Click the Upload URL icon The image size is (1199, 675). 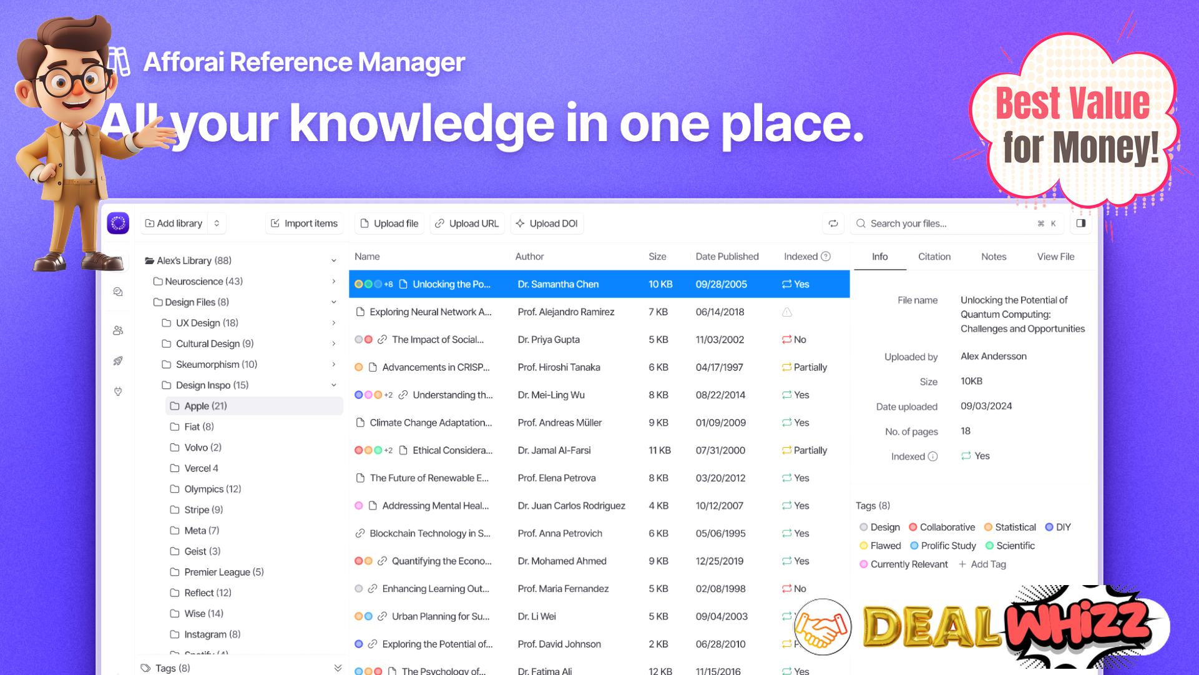pyautogui.click(x=441, y=222)
